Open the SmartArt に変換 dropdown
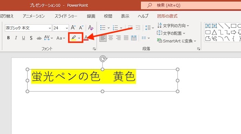 coord(177,41)
